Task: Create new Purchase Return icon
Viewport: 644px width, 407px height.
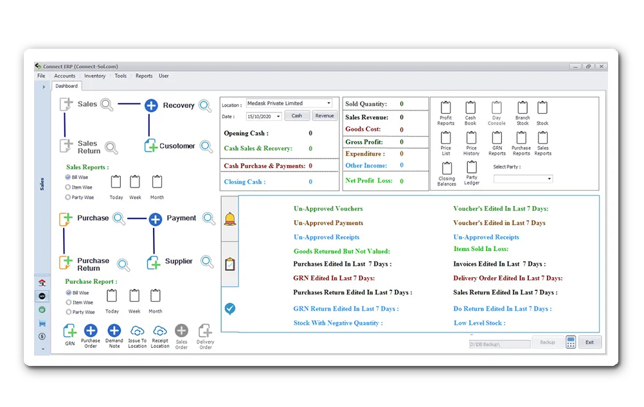Action: click(x=66, y=263)
